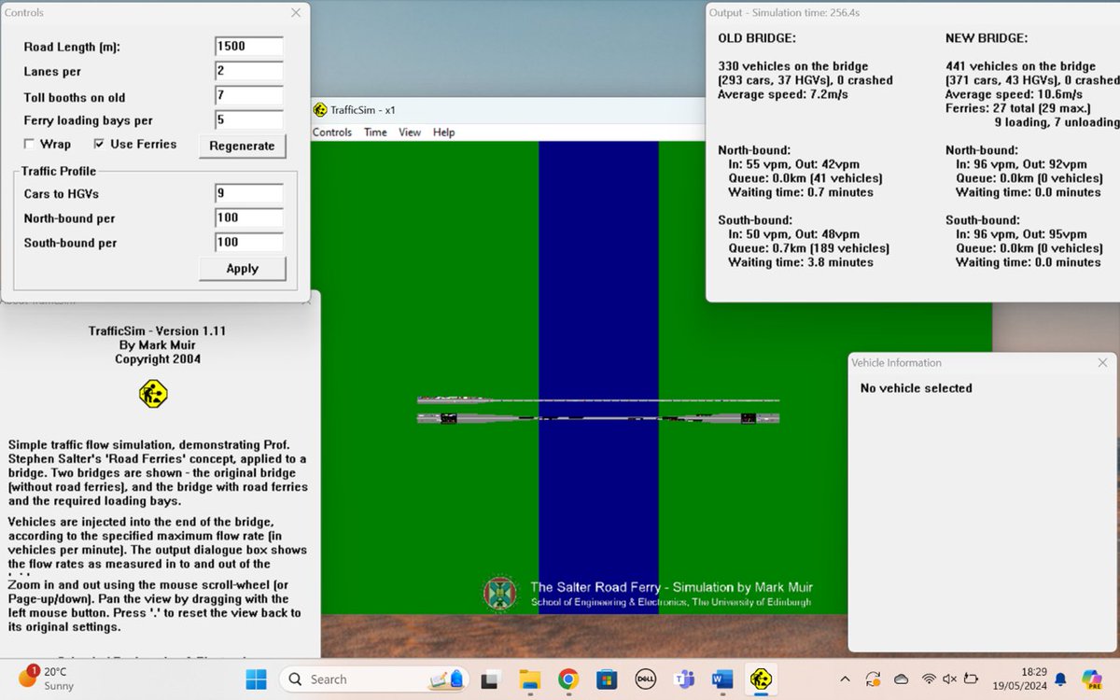
Task: Switch to Microsoft Word in the taskbar
Action: (721, 679)
